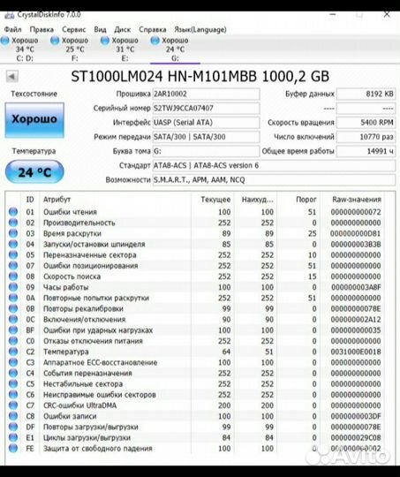Select raw value 000000029C08 of Циклы загрузки/выгрузки

[x=356, y=438]
